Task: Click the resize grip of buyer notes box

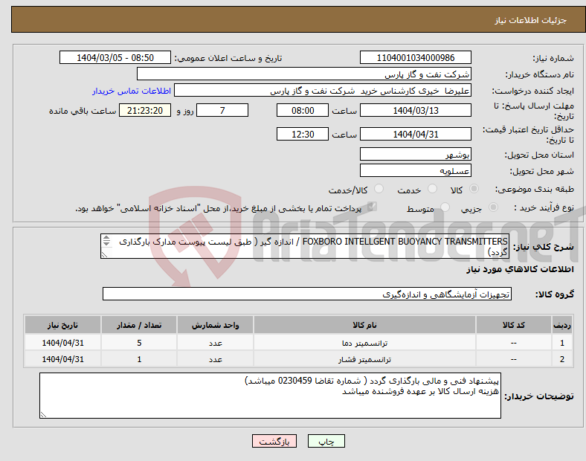Action: point(43,415)
